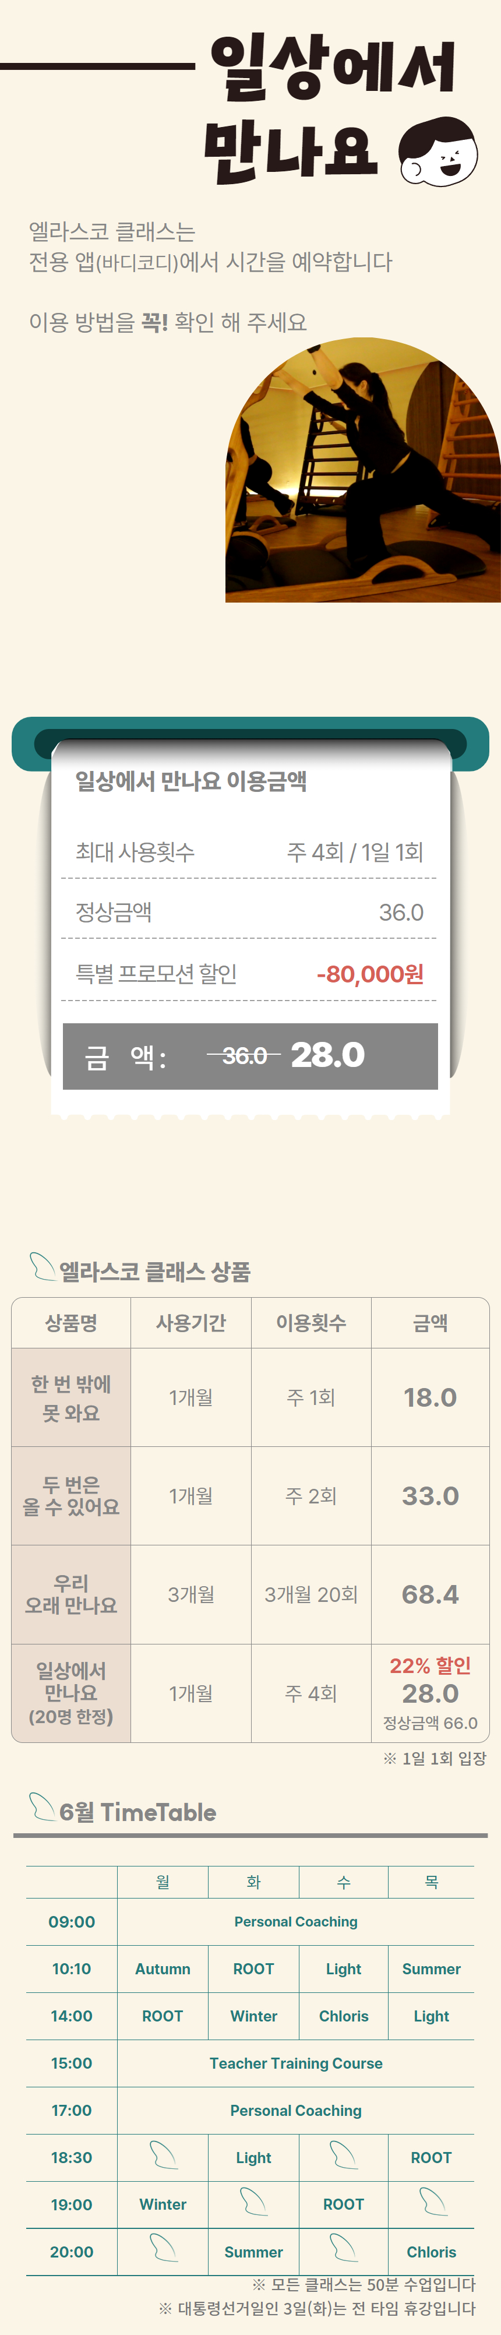
Task: Click the 사용기간 column header
Action: [191, 1322]
